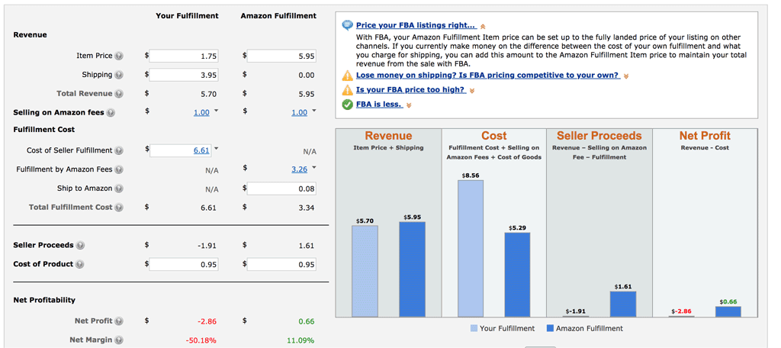Click the -1.91 seller proceeds value in table
Screen dimensions: 781x348
206,246
